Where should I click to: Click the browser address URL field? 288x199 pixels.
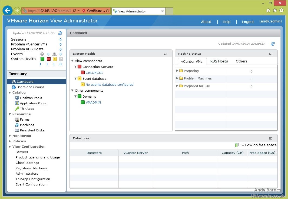(49, 11)
